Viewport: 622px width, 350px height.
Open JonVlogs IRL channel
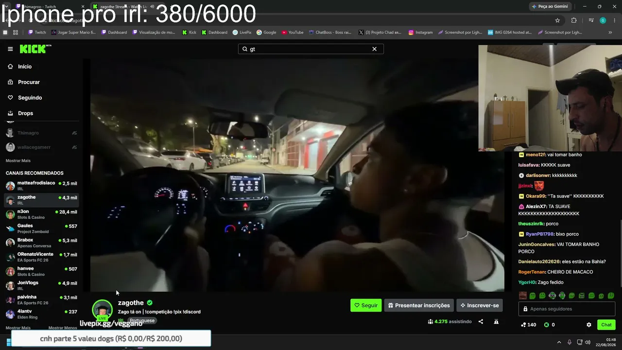click(41, 285)
